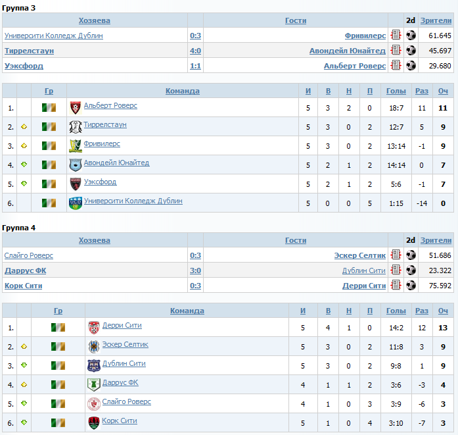
Task: Click soccer ball icon in Дерри Сити match
Action: (411, 285)
